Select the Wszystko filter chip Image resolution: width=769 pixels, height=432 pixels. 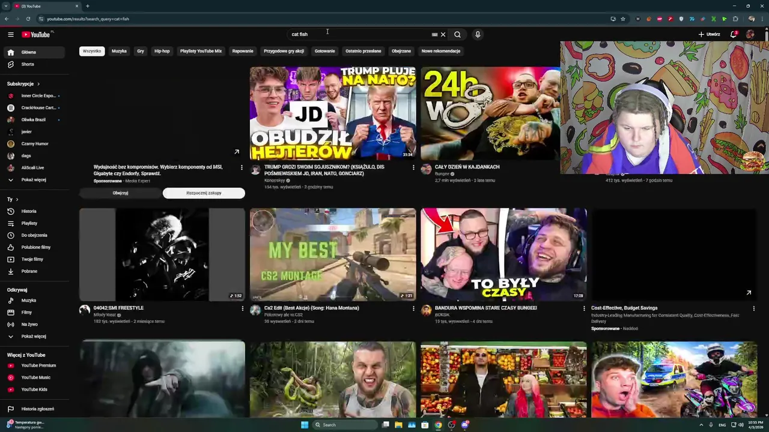coord(92,51)
